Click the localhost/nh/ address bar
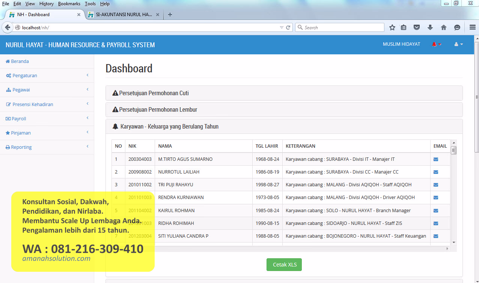The width and height of the screenshot is (479, 283). (150, 27)
